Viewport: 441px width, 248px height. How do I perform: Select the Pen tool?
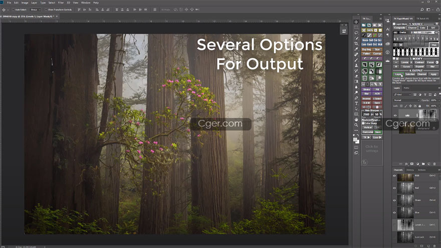coord(356,98)
